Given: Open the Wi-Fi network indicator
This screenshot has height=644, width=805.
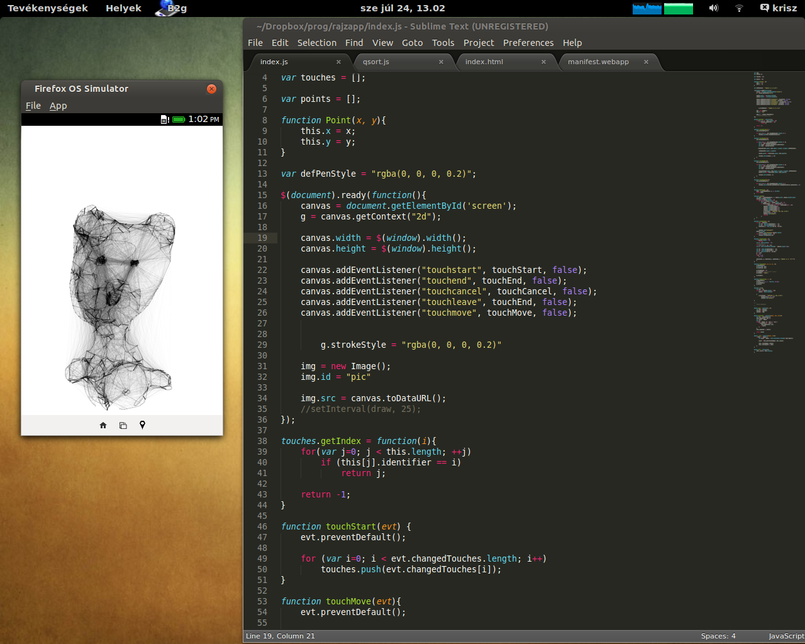Looking at the screenshot, I should tap(739, 8).
